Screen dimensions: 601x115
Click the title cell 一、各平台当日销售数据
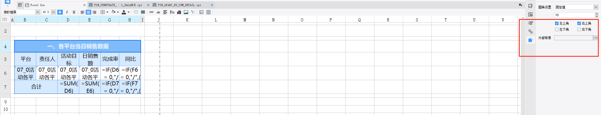78,46
